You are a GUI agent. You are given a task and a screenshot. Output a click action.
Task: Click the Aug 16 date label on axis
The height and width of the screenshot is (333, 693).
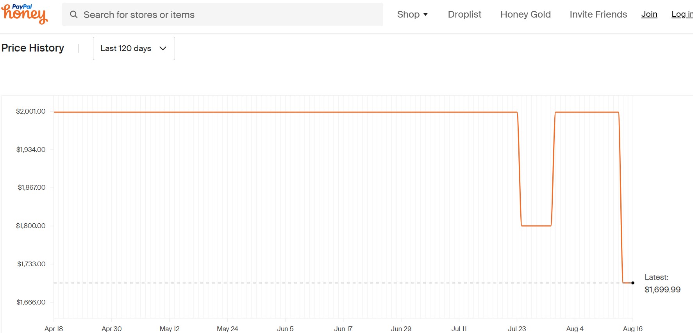(632, 329)
